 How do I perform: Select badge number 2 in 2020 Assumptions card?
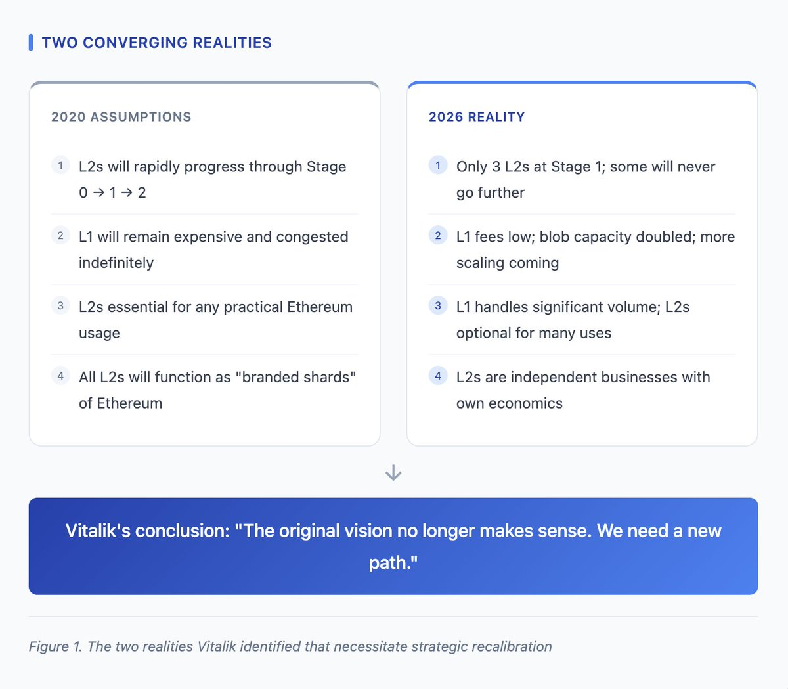click(x=60, y=235)
